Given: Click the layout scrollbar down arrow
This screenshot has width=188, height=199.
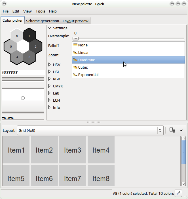Looking at the screenshot, I should (183, 184).
